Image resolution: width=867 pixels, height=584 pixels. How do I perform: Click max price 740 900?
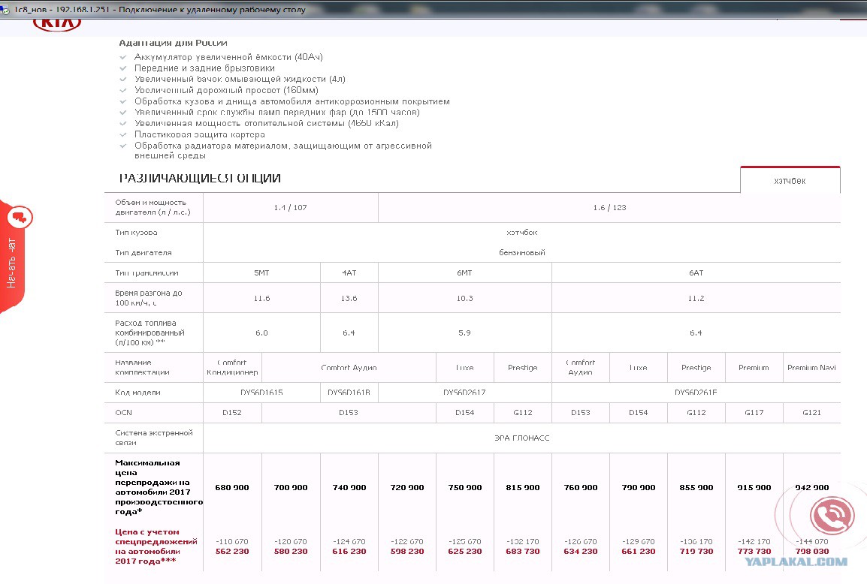(349, 487)
